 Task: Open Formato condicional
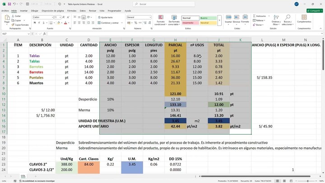161,20
